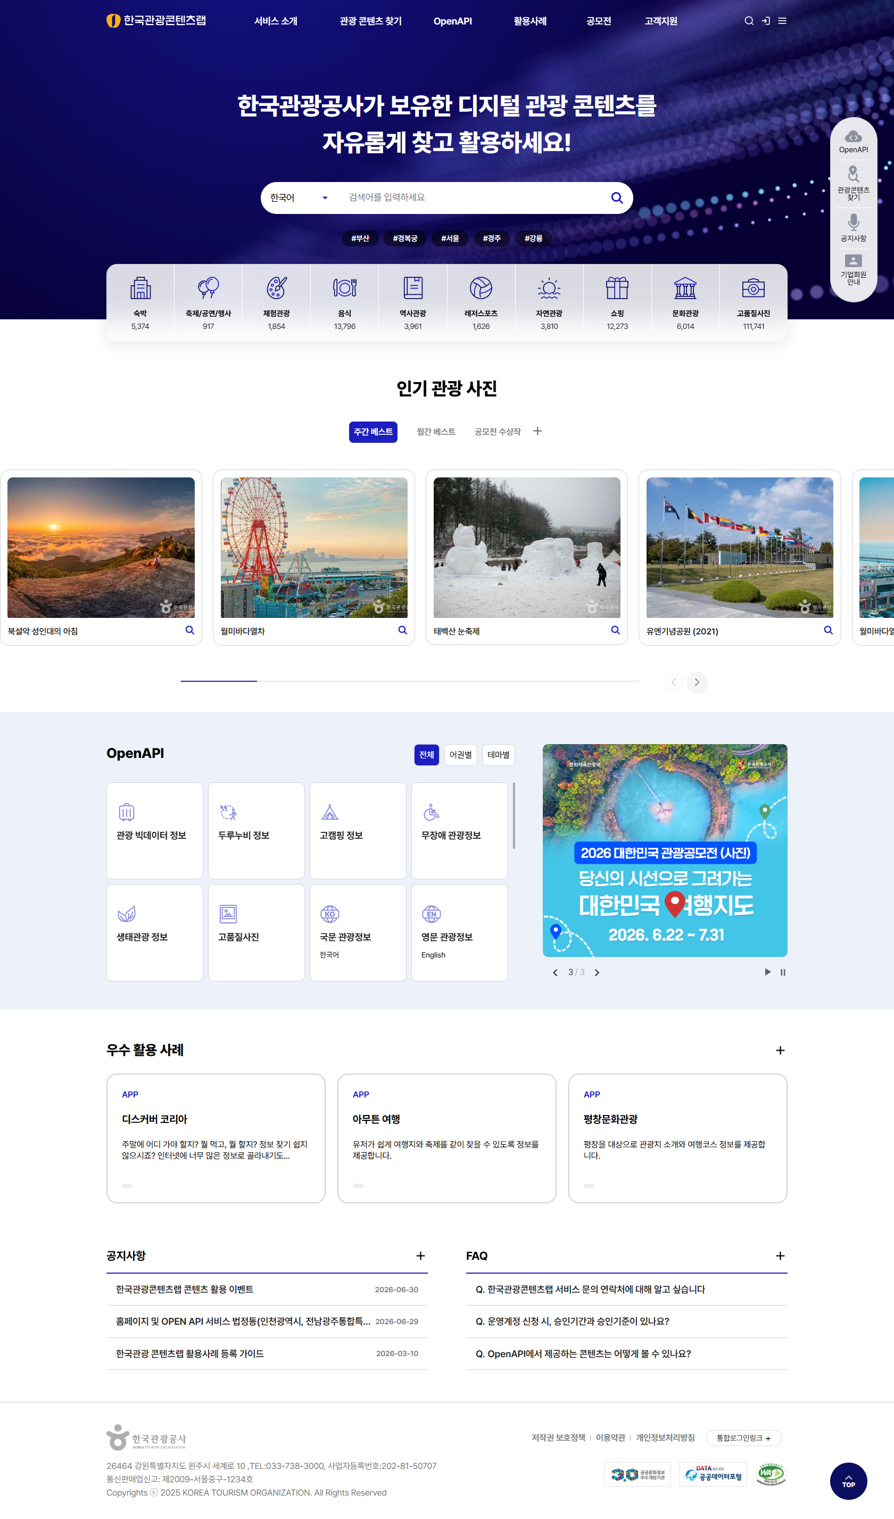The height and width of the screenshot is (1519, 894).
Task: Expand more 공지사항 with plus icon
Action: tap(421, 1256)
